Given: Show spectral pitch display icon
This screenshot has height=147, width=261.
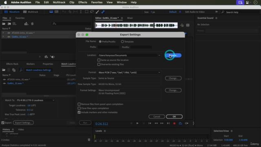Looking at the screenshot, I should (x=57, y=12).
